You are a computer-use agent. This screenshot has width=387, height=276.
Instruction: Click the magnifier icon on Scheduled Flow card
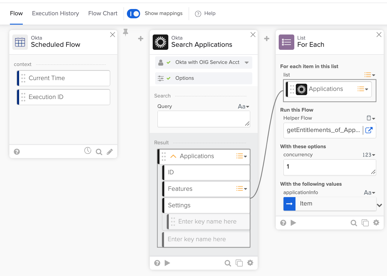(99, 152)
